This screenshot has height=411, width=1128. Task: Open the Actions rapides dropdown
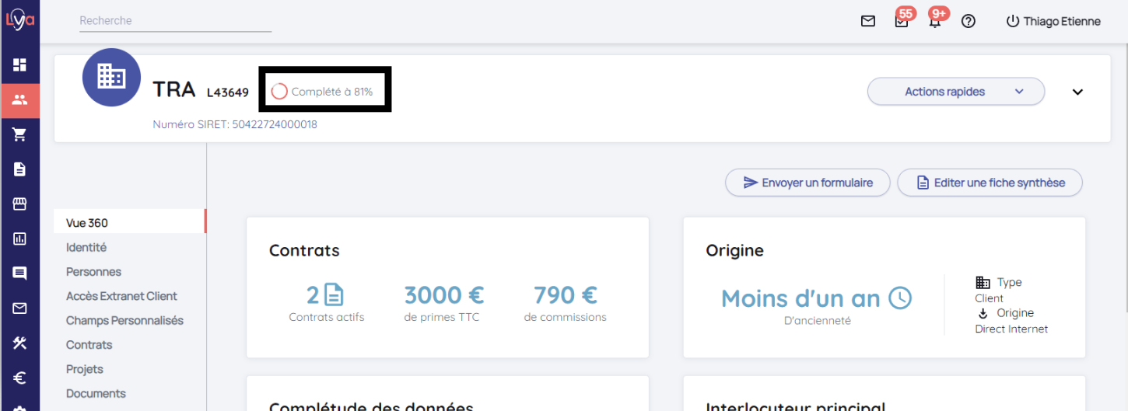pyautogui.click(x=955, y=92)
